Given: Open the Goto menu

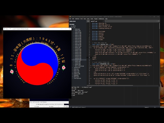Looking at the screenshot, I should (88, 19).
